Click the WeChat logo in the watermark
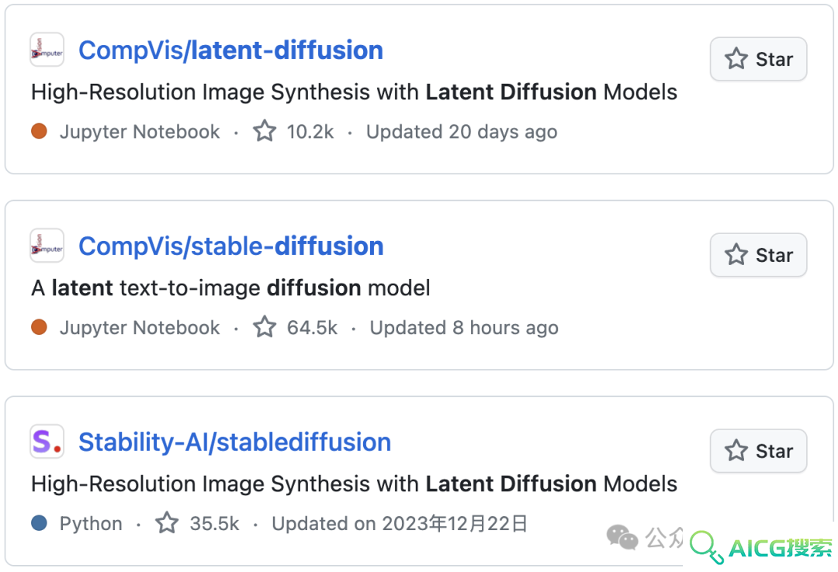This screenshot has width=838, height=572. pos(622,537)
